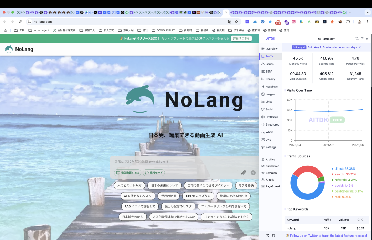Click the crop/screenshot icon in AITDK header

point(357,39)
